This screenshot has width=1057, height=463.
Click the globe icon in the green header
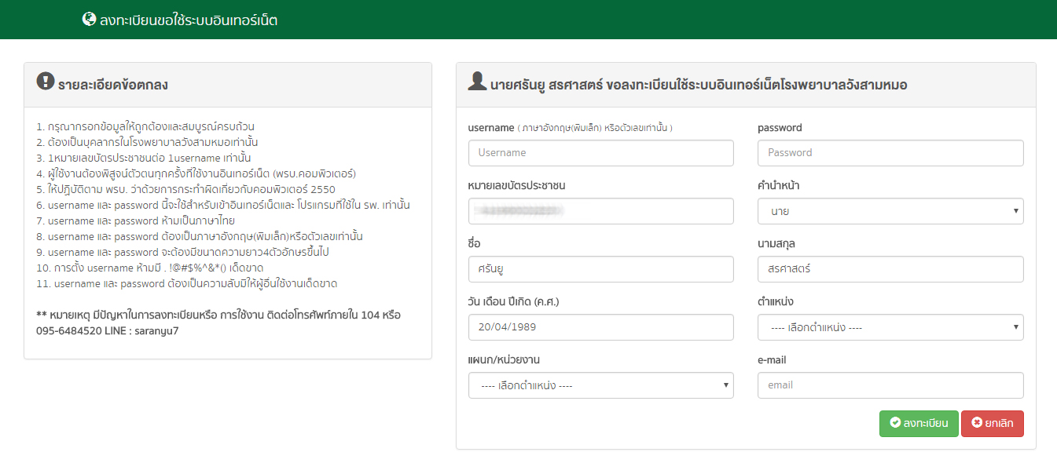pos(89,19)
